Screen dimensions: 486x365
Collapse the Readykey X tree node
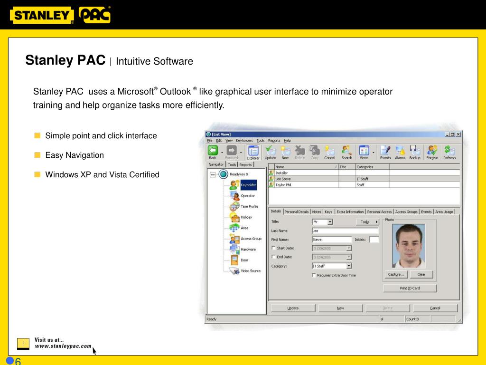coord(213,174)
